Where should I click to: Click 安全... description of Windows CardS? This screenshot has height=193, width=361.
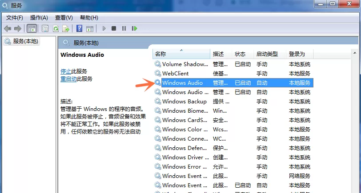point(220,120)
